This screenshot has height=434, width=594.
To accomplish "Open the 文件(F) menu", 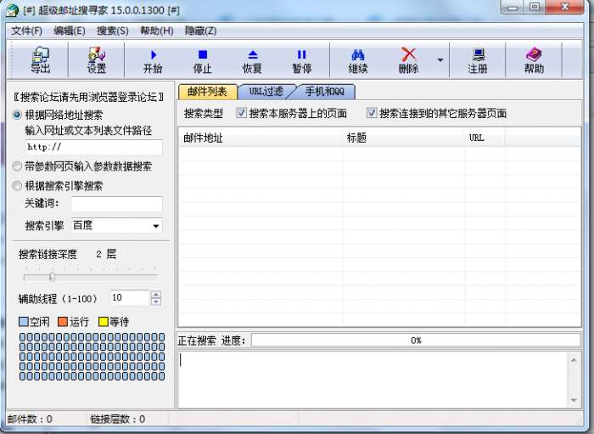I will (x=26, y=31).
